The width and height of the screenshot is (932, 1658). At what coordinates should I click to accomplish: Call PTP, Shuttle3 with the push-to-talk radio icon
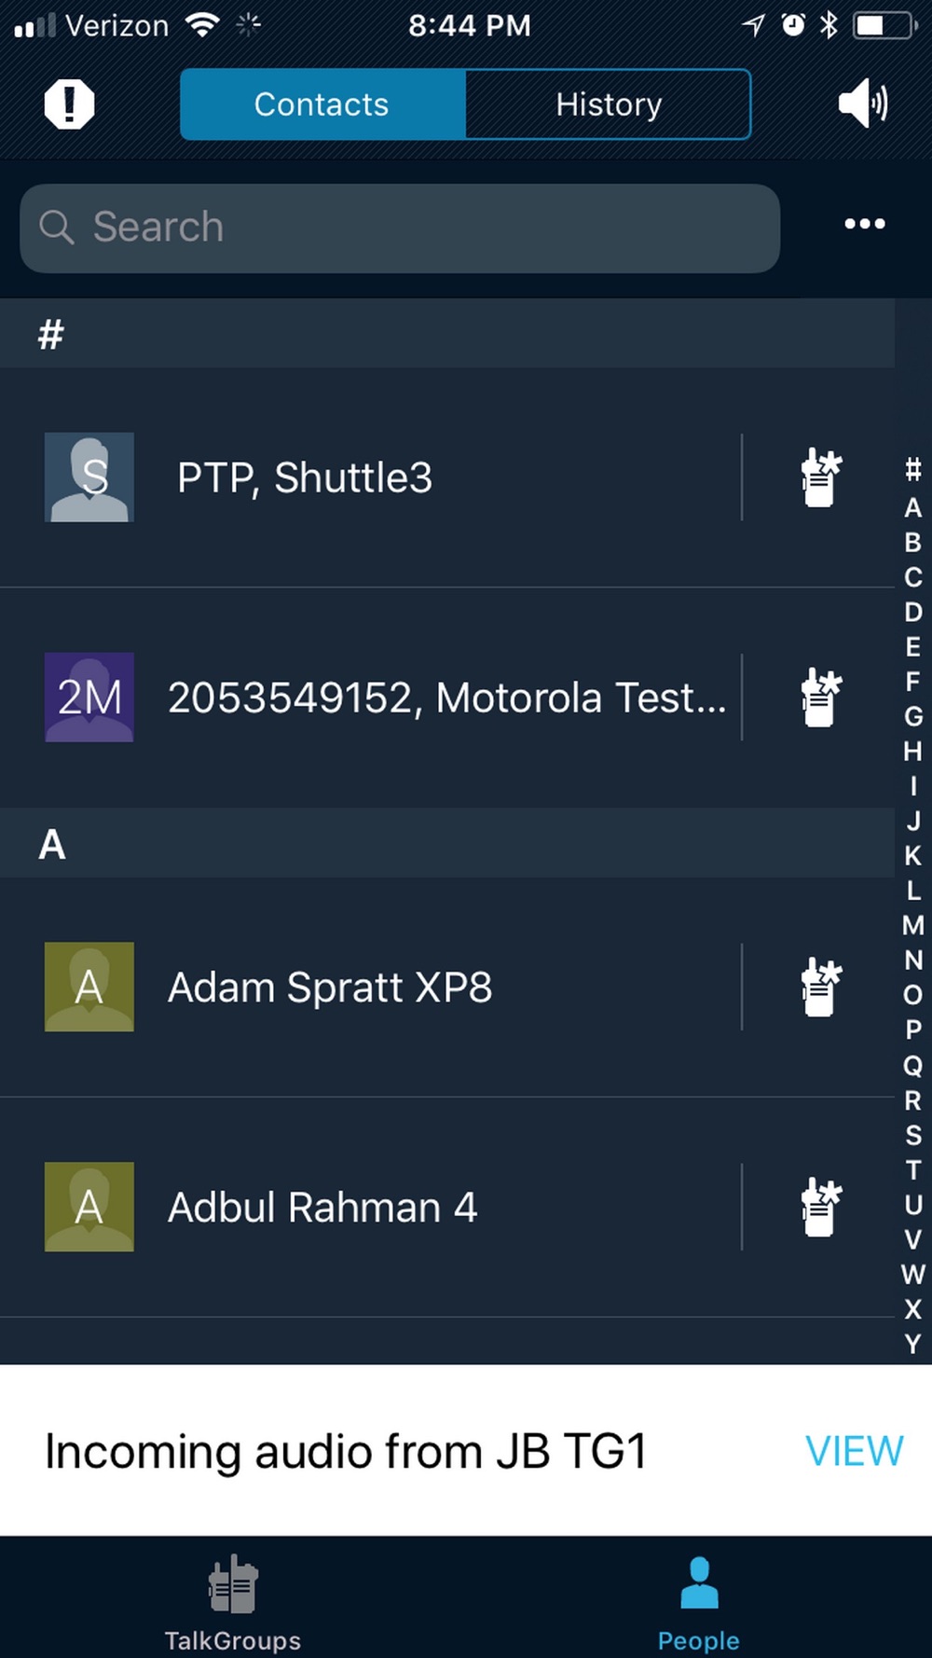(x=821, y=477)
